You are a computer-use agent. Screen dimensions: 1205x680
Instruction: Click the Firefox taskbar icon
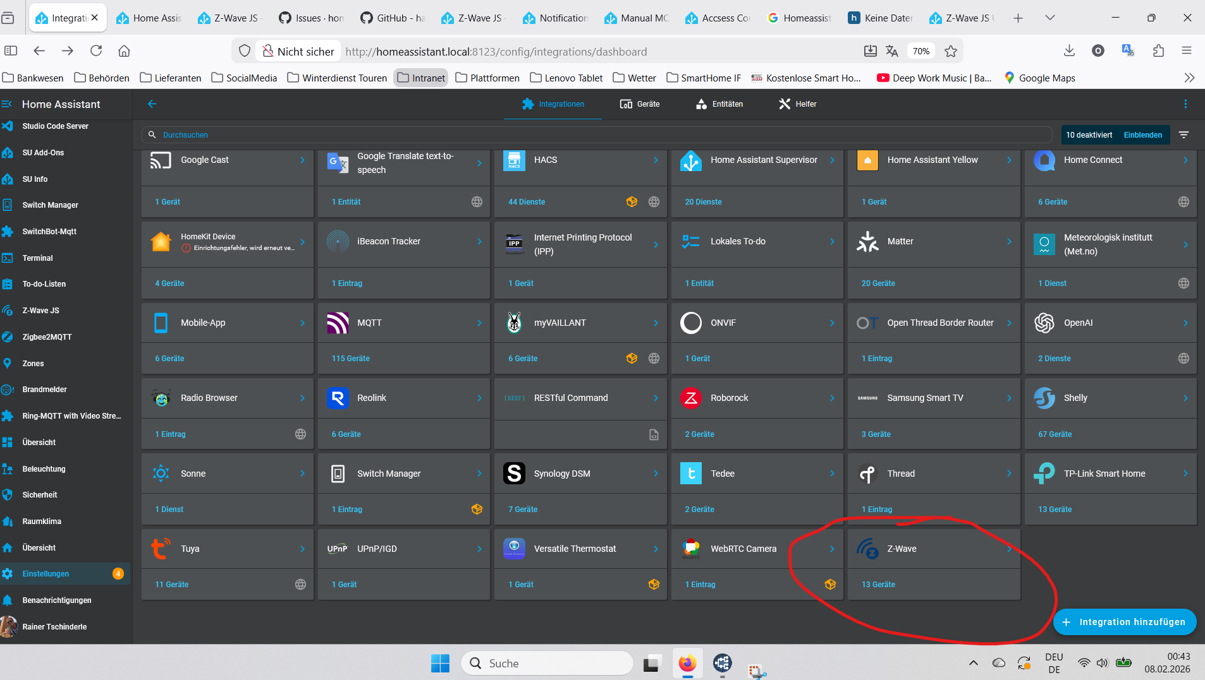687,663
